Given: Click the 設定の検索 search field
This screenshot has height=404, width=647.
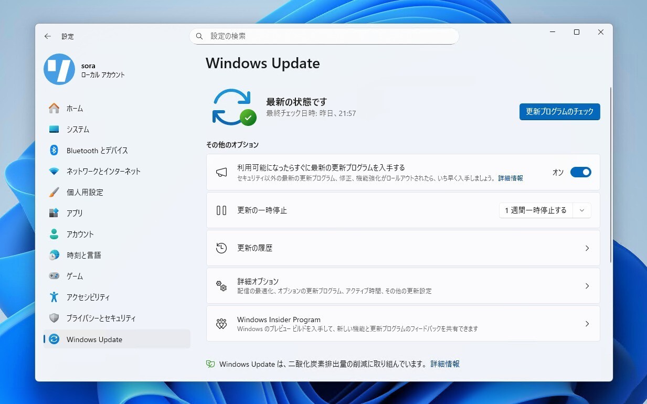Looking at the screenshot, I should click(x=324, y=36).
